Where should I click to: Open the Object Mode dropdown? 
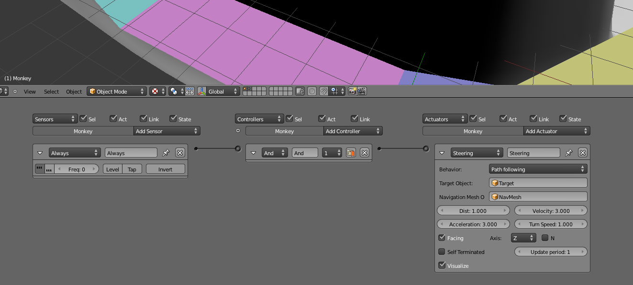pos(116,91)
